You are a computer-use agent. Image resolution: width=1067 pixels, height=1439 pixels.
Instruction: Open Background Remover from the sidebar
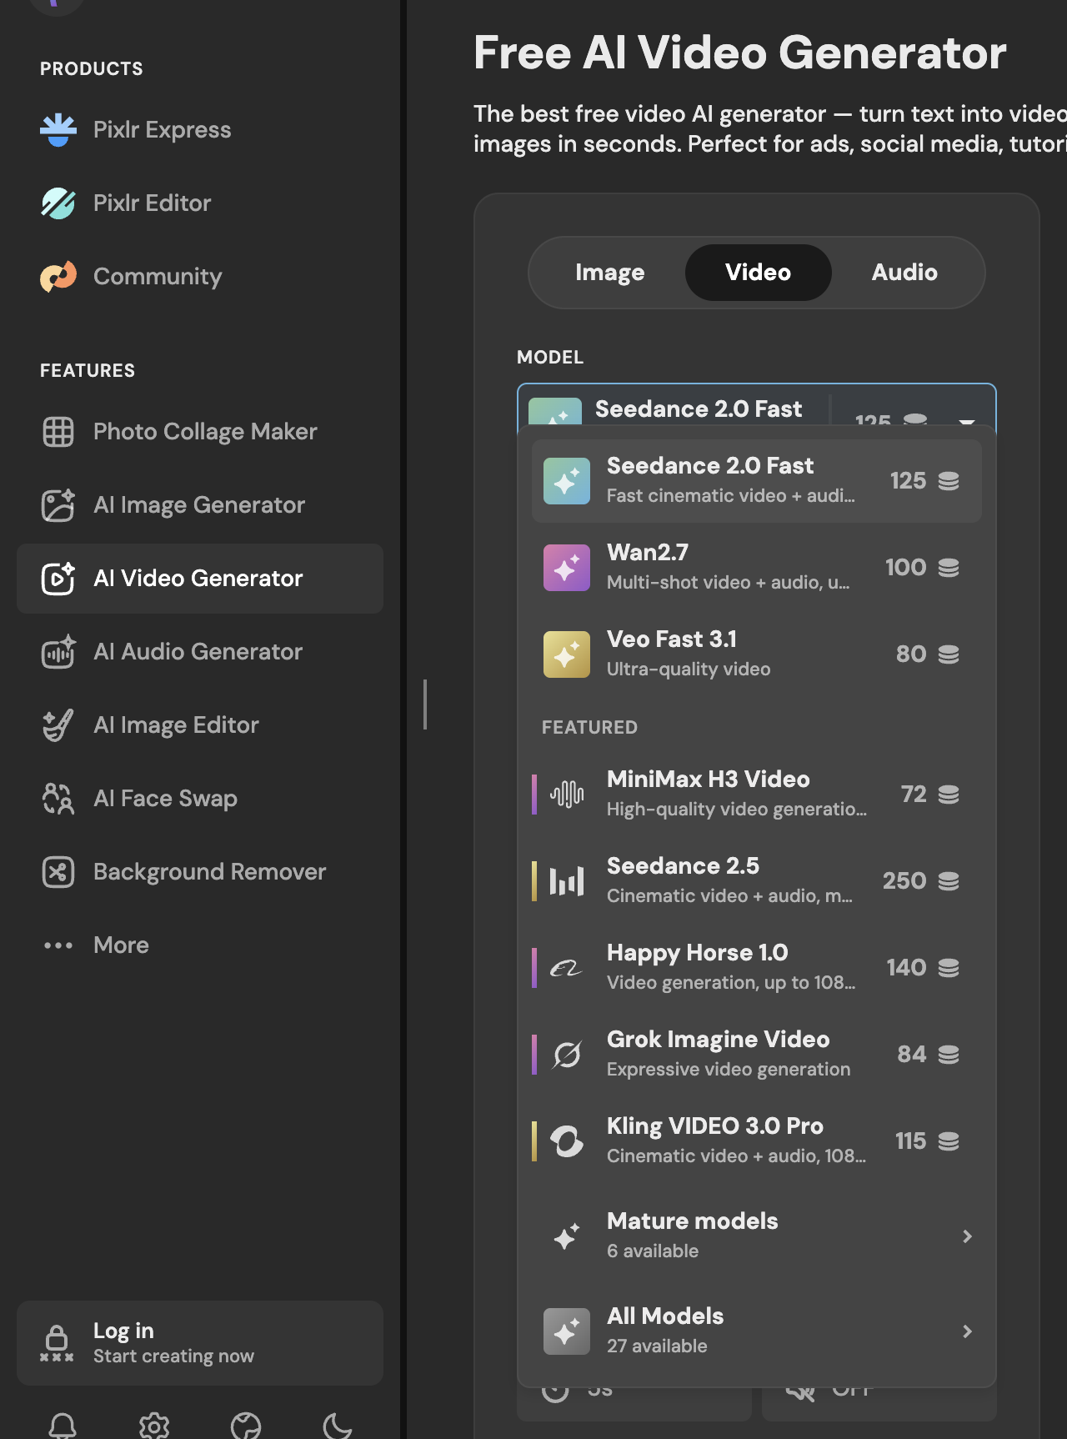[x=200, y=872]
